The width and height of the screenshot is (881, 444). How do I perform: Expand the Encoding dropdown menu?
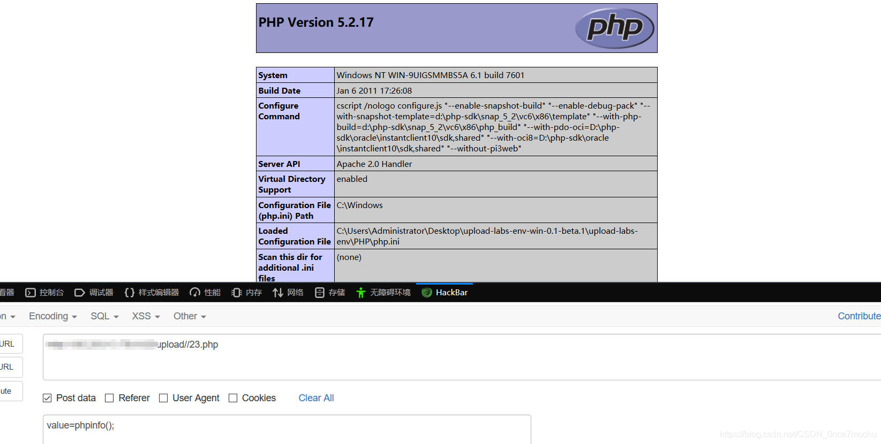click(x=52, y=316)
